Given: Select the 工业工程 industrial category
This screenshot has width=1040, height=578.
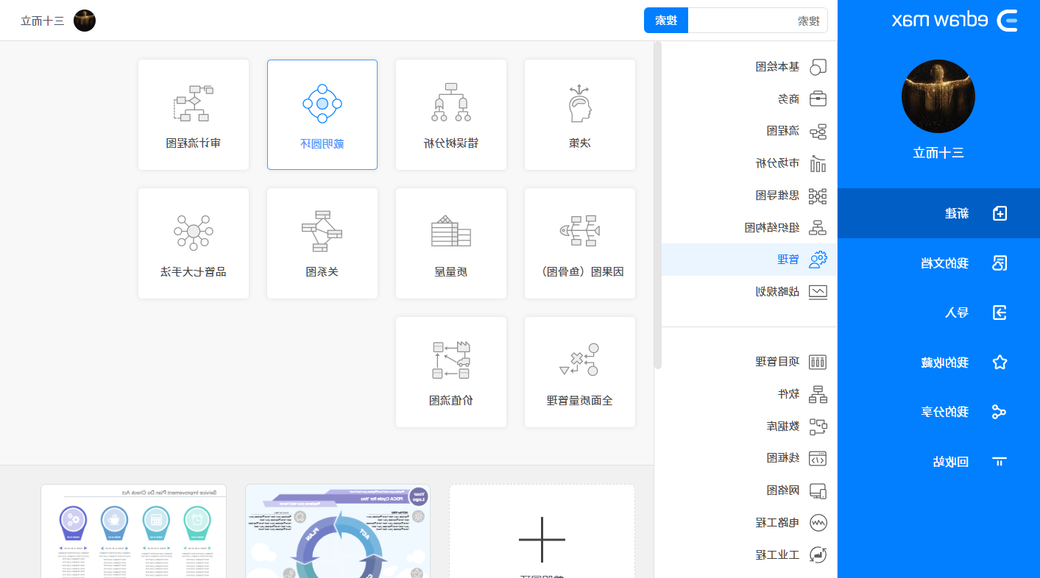Looking at the screenshot, I should tap(749, 554).
